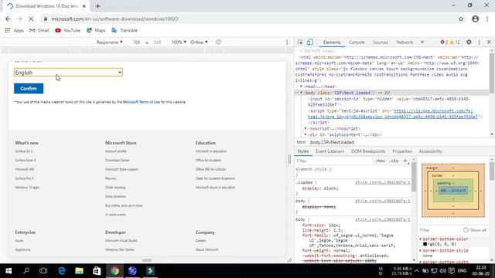Enable the Show all checkbox
The width and height of the screenshot is (495, 278).
466,230
